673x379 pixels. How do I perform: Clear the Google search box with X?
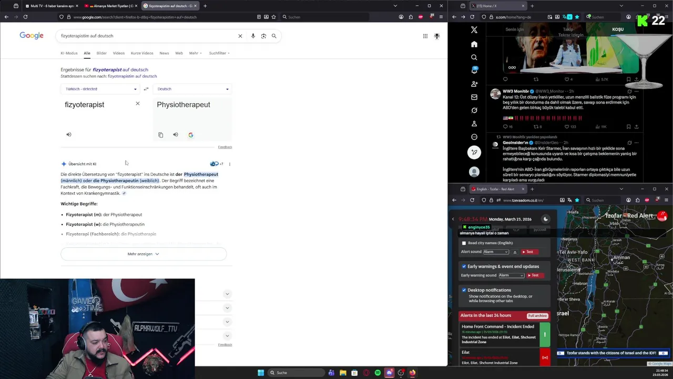(240, 36)
